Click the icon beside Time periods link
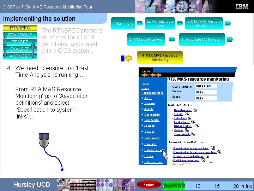Screen dimensions: 254x191 [193, 134]
